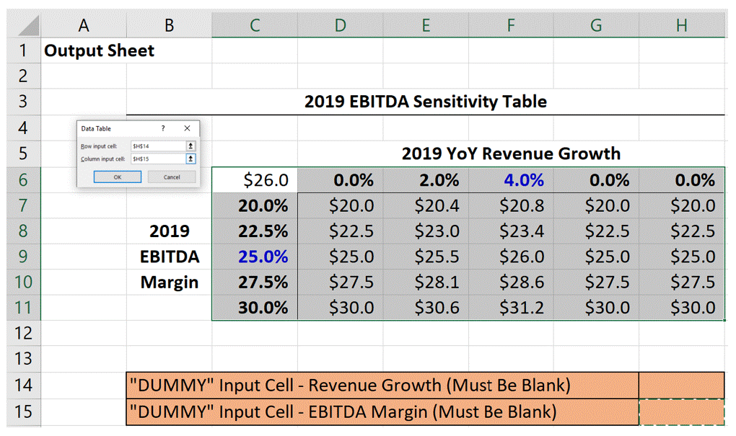
Task: Select the column C header
Action: point(254,25)
